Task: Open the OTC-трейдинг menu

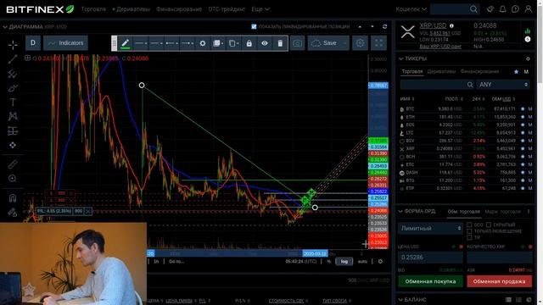Action: 227,9
